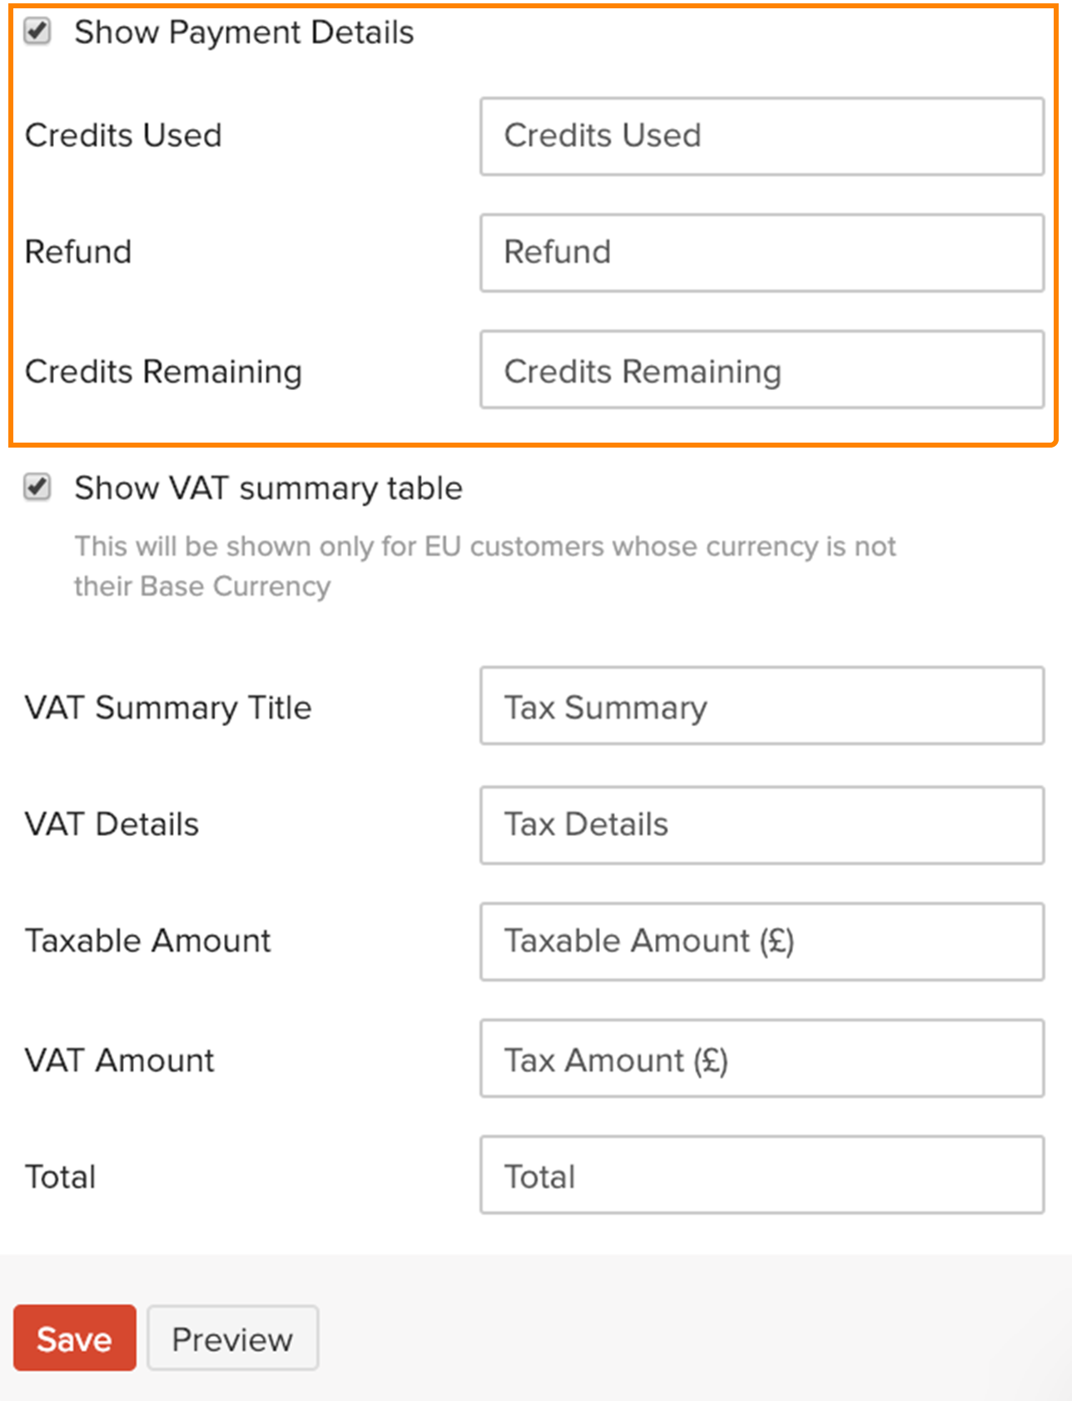Click the Credits Used text input box

click(x=762, y=136)
